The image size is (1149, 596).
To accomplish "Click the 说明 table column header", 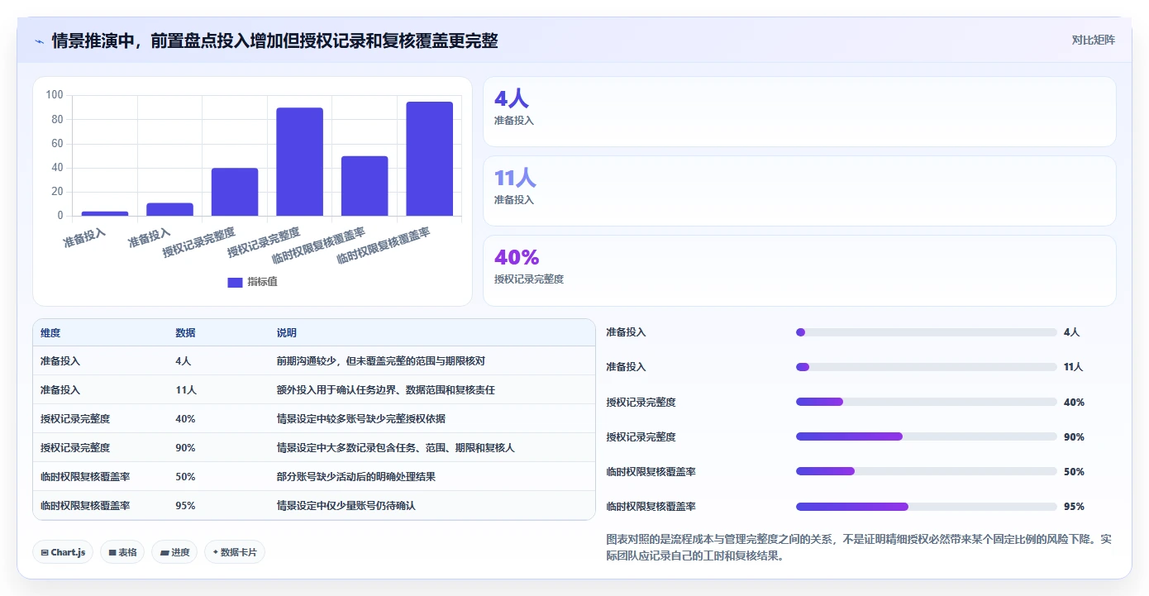I will 286,333.
